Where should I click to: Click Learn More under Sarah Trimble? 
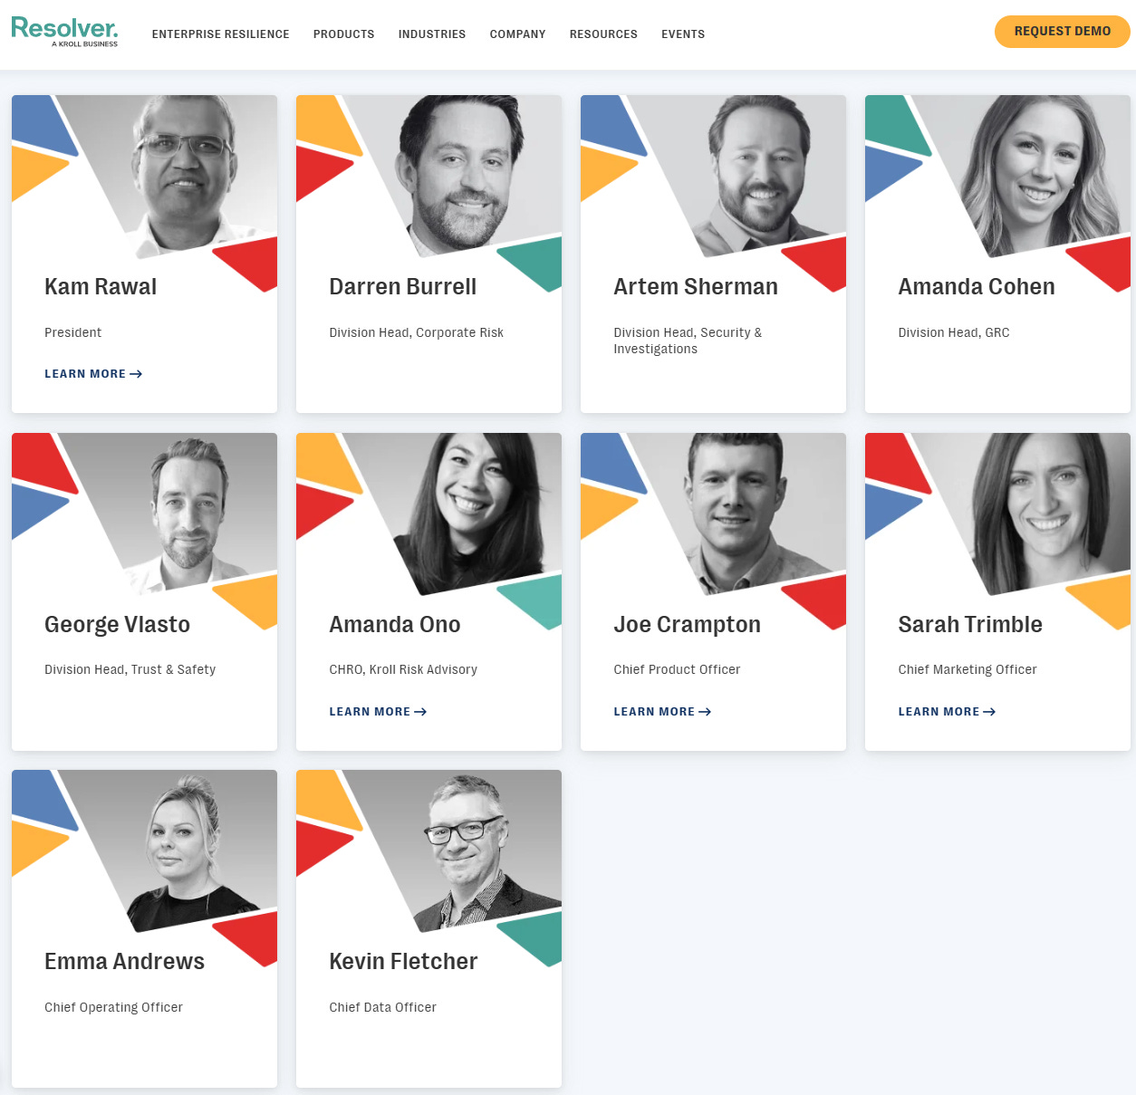(947, 712)
